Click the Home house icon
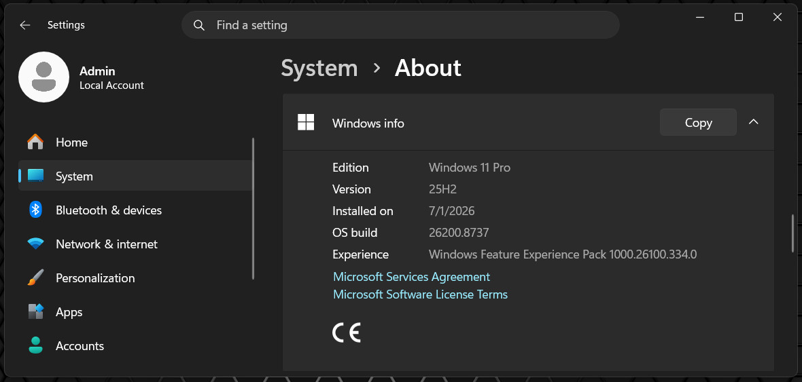The height and width of the screenshot is (382, 802). tap(35, 142)
